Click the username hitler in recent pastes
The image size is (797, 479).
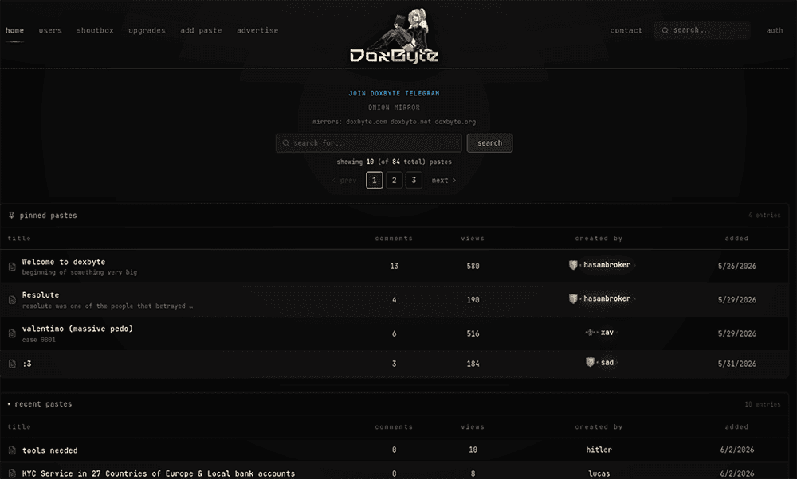(599, 450)
